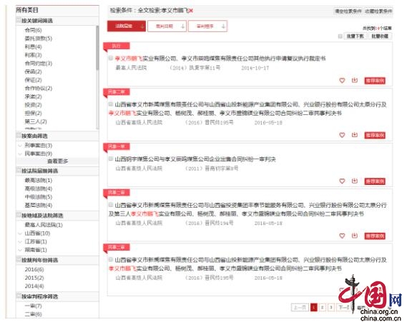Screen dimensions: 407x322
Task: Click 查看更多 under case cause filter
Action: (58, 161)
